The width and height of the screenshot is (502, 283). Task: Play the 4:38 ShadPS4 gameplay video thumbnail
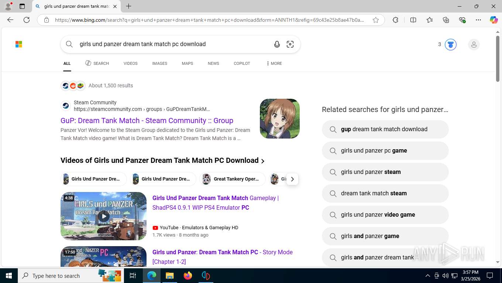103,216
